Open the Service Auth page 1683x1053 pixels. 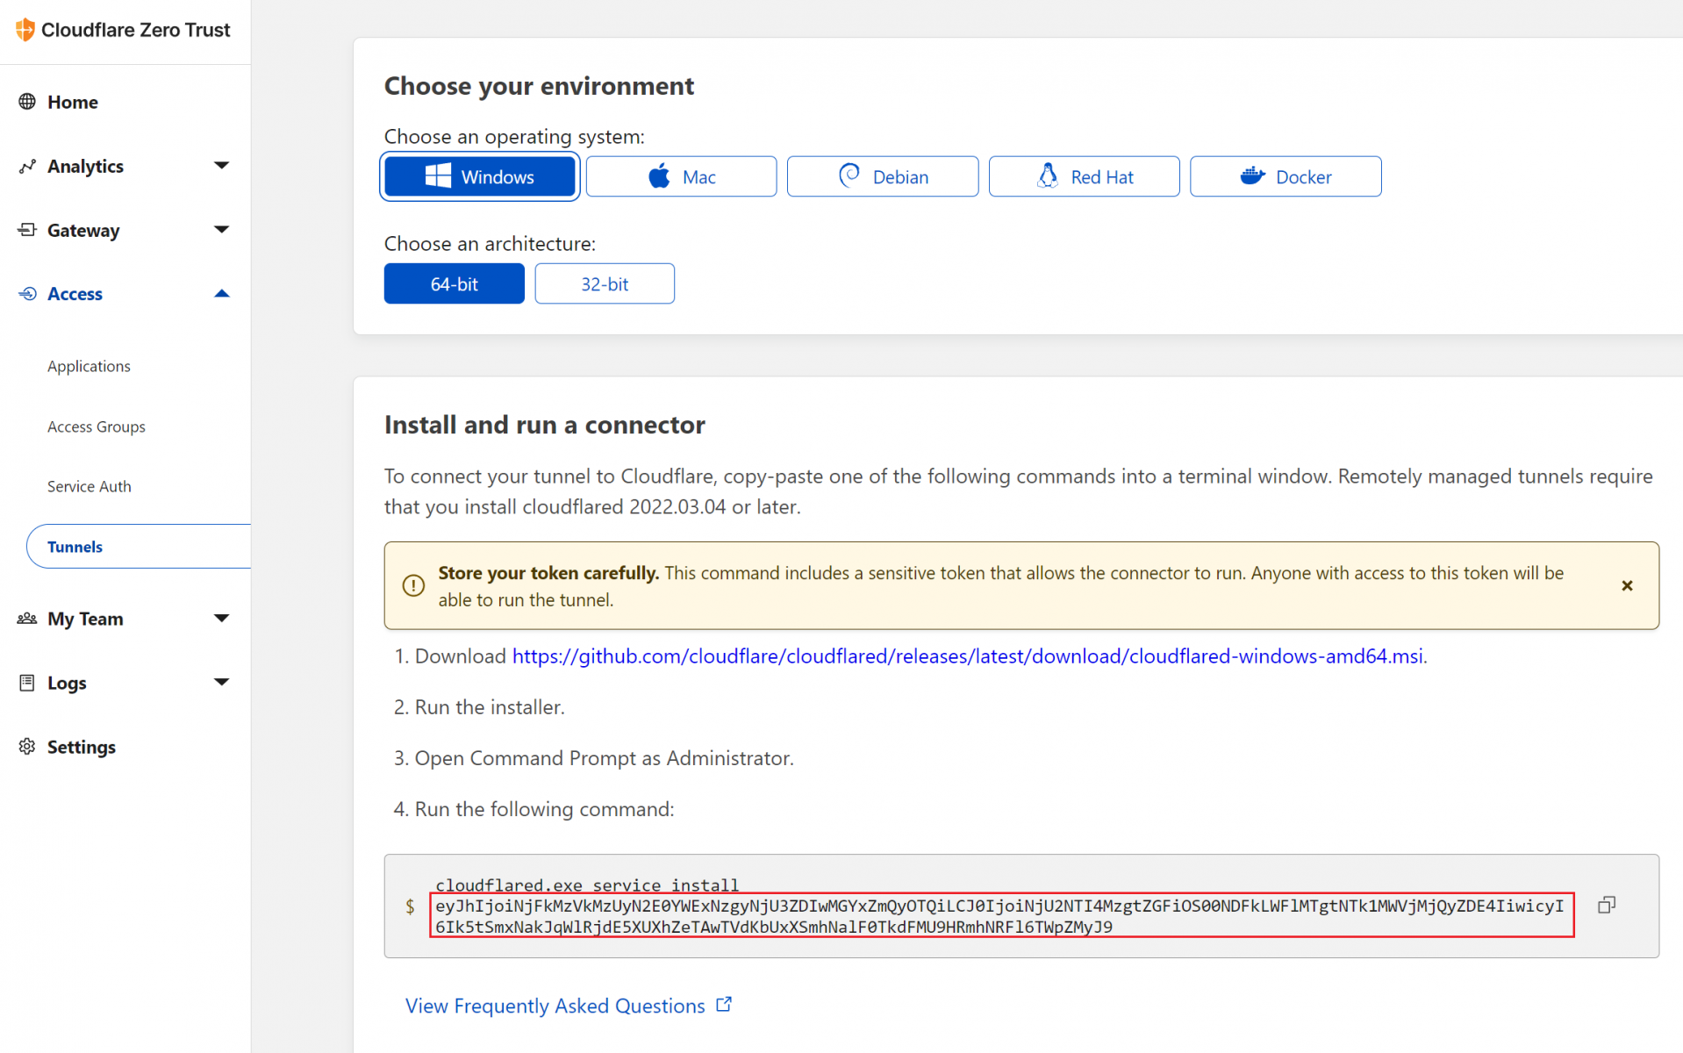[x=89, y=486]
